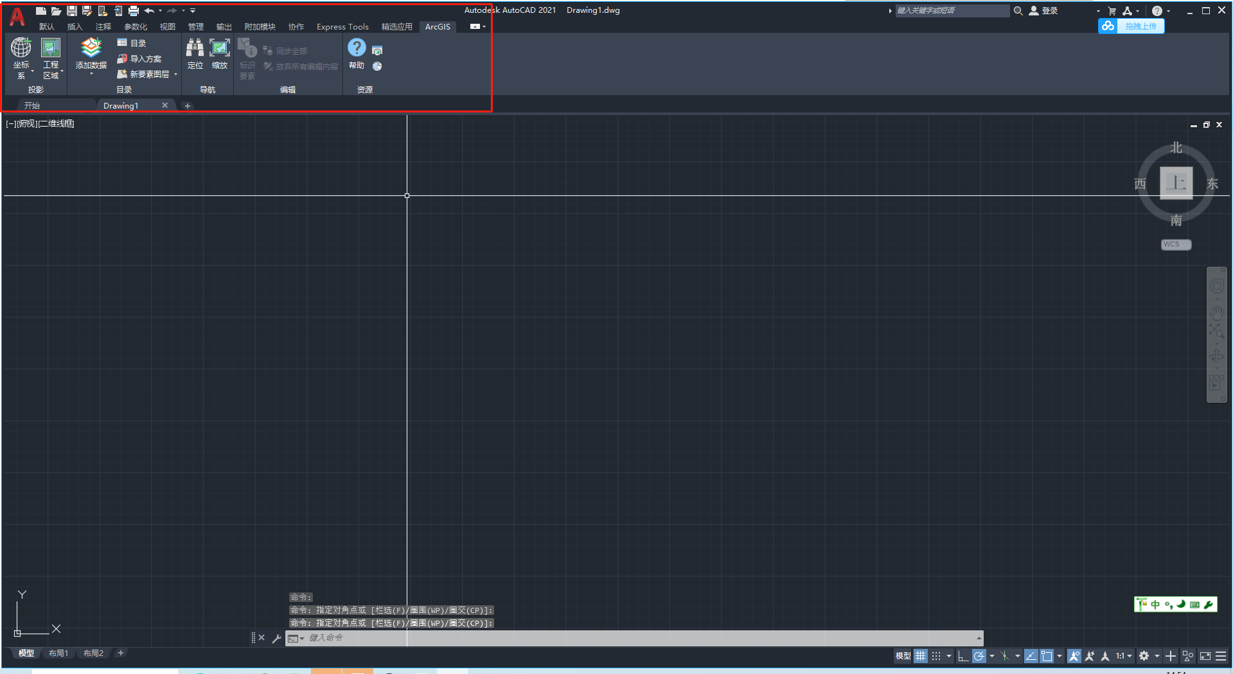Click the Open file folder icon
This screenshot has width=1233, height=674.
(56, 11)
